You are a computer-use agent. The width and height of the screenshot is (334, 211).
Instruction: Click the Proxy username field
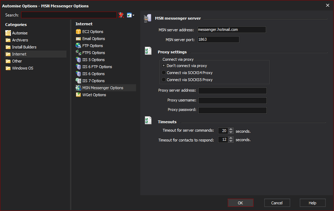pos(232,100)
